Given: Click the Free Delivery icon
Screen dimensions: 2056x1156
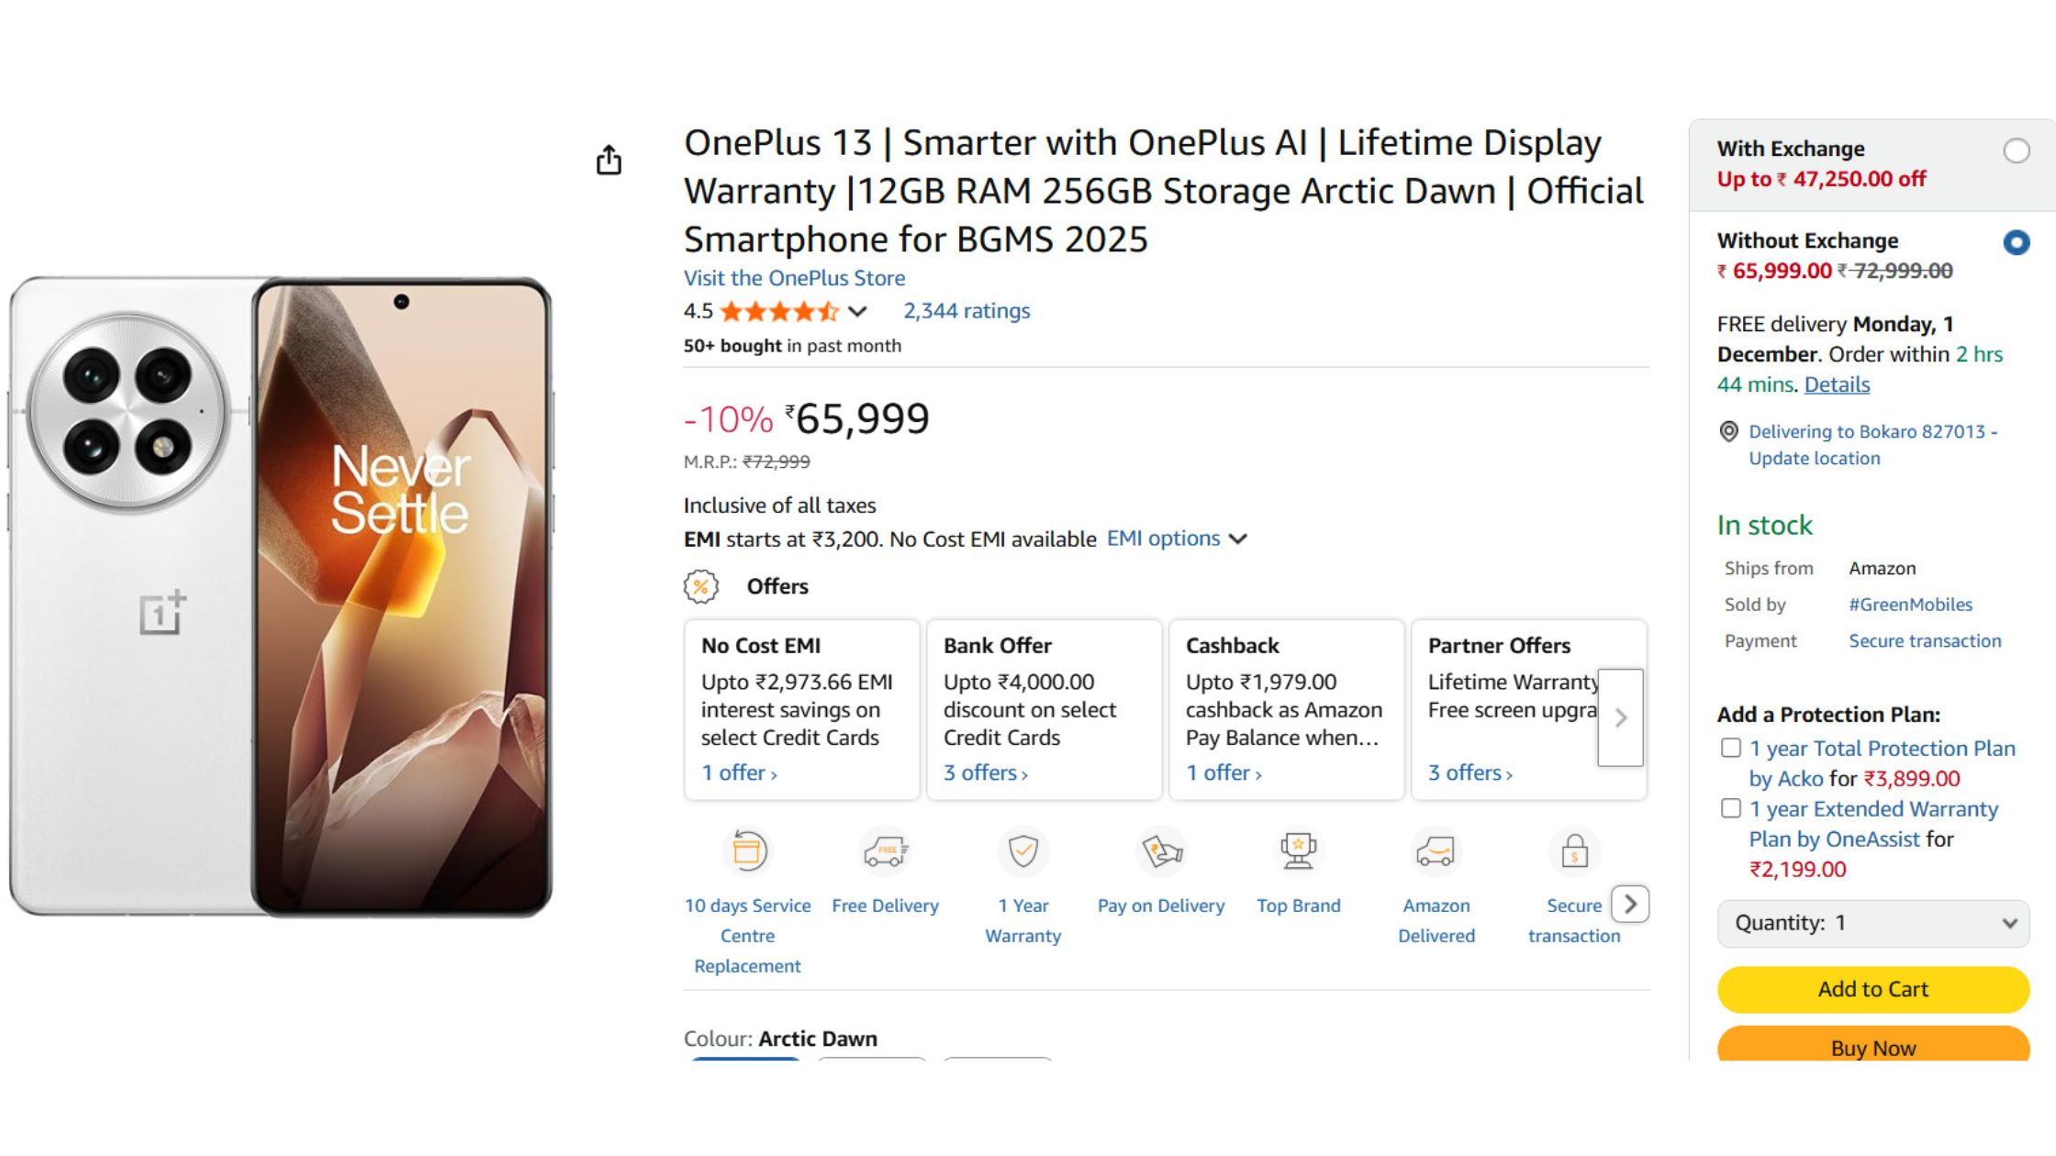Looking at the screenshot, I should pyautogui.click(x=884, y=851).
